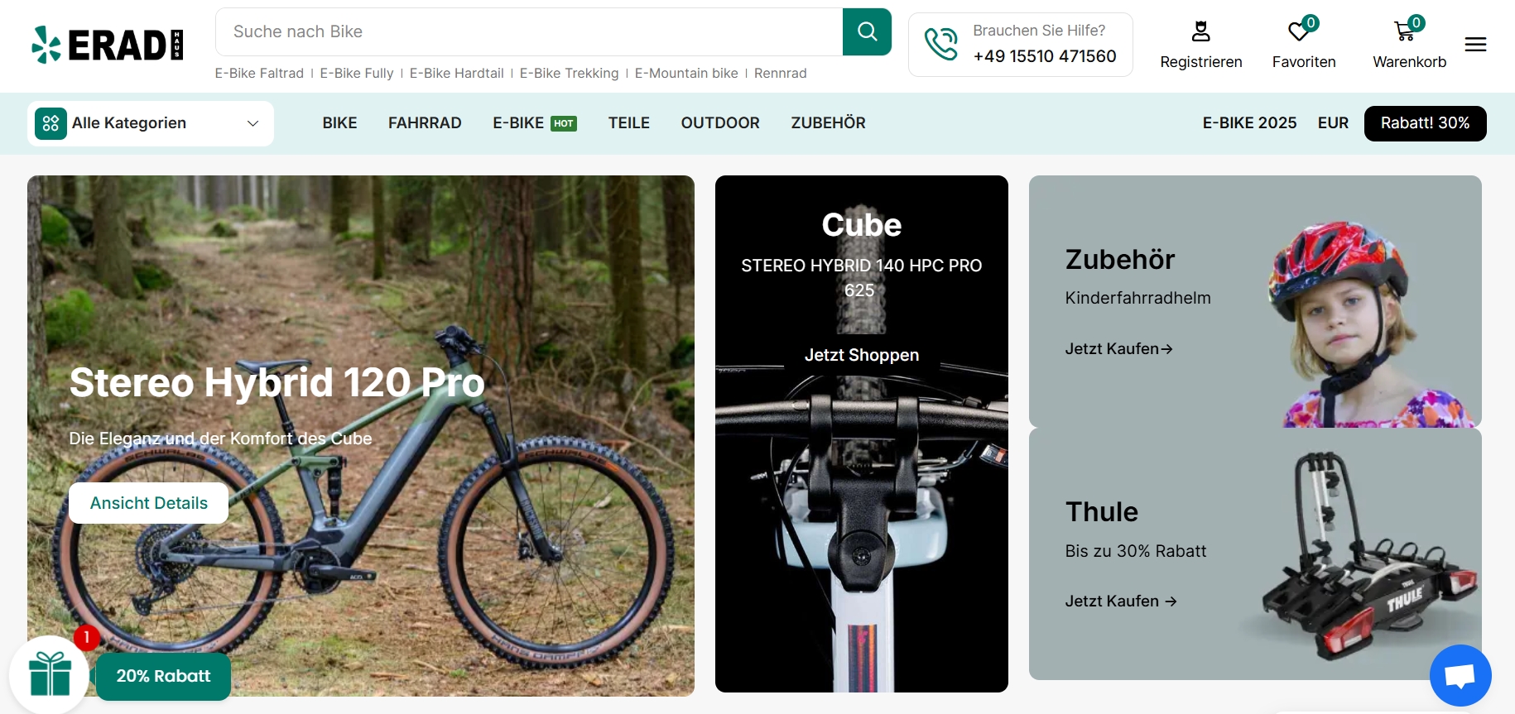Expand the Alle Kategorien dropdown

pos(151,123)
